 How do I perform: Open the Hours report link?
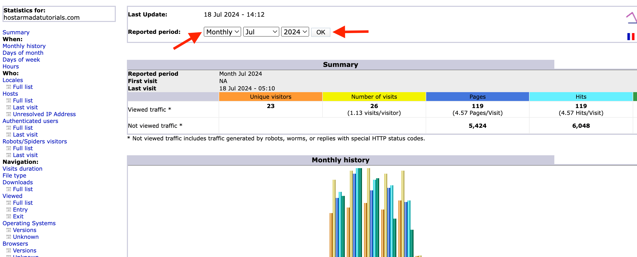11,66
